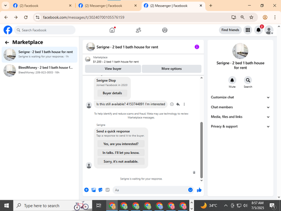Image resolution: width=281 pixels, height=211 pixels.
Task: Open the Friends icon in top navigation
Action: (138, 30)
